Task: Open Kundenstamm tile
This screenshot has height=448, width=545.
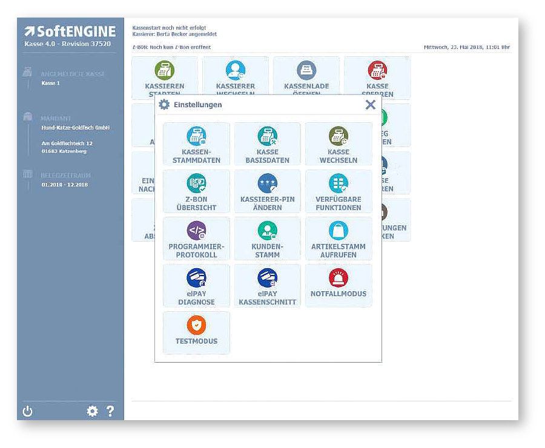Action: coord(267,239)
